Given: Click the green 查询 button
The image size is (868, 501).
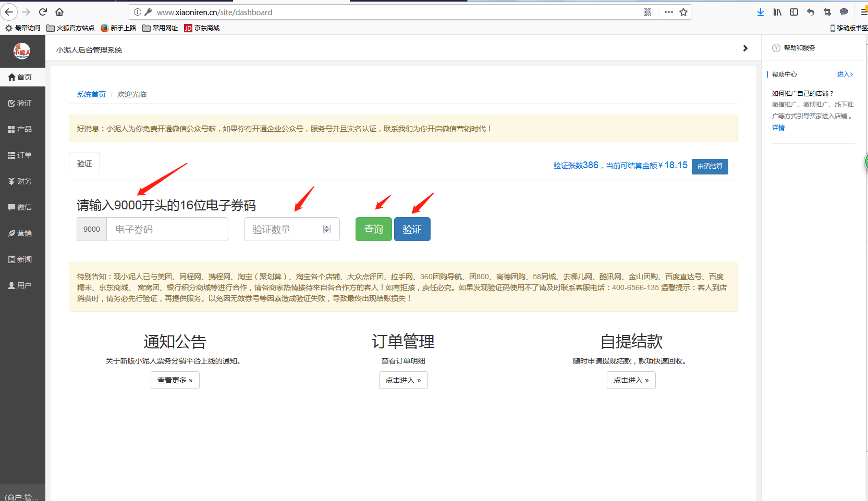Looking at the screenshot, I should point(373,229).
